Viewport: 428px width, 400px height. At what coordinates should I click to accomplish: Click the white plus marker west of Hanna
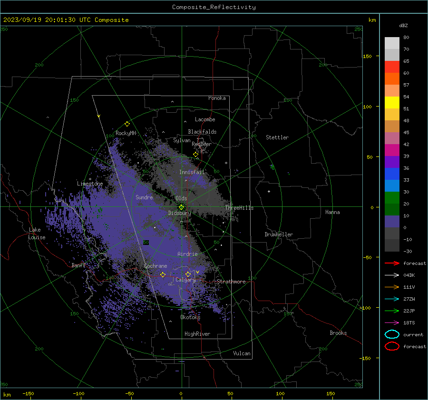click(x=269, y=191)
